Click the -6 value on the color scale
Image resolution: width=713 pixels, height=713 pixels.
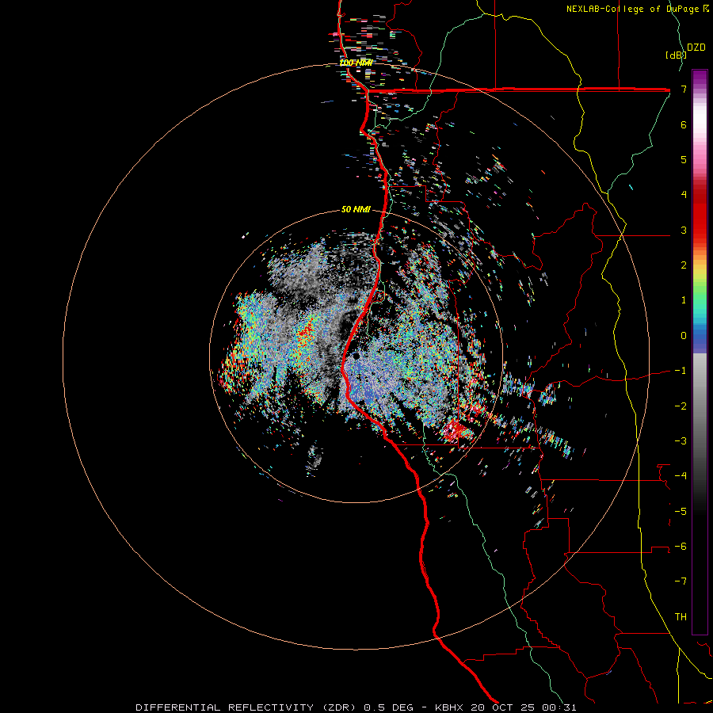681,547
